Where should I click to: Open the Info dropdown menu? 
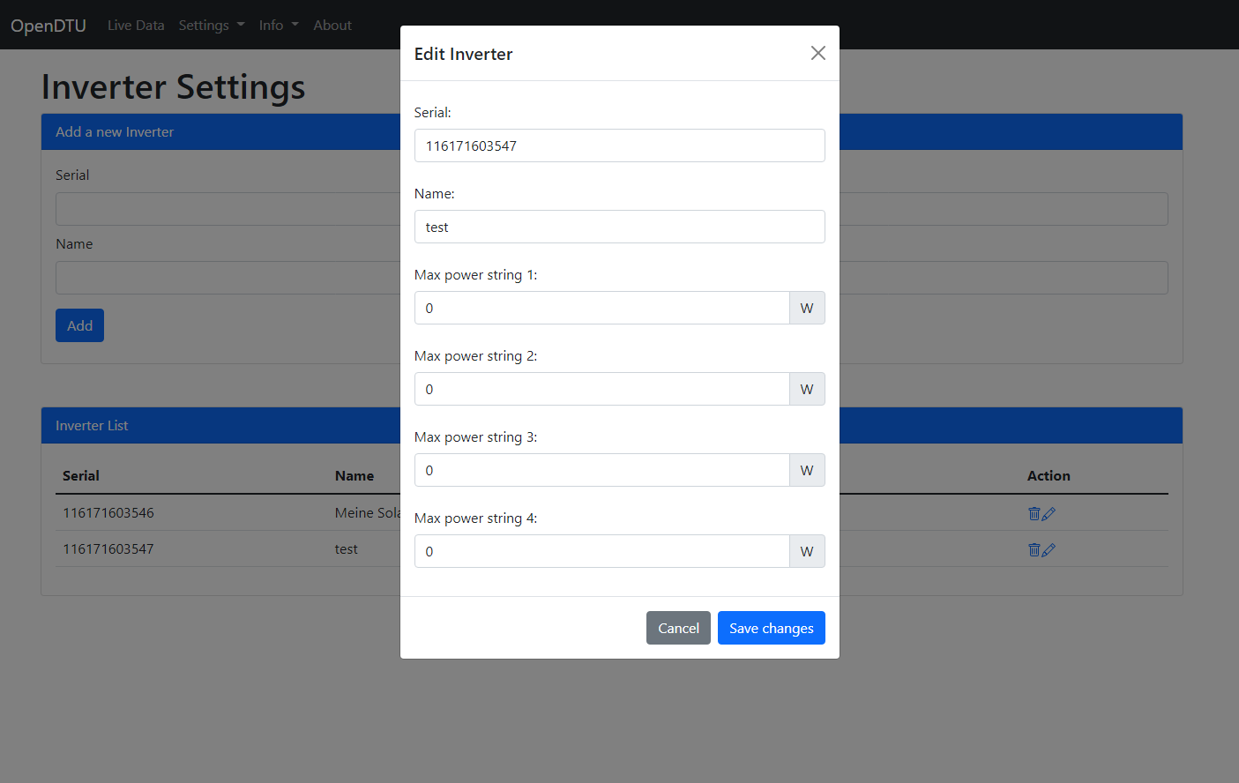278,25
